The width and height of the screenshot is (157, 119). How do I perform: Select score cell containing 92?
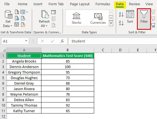click(x=68, y=105)
